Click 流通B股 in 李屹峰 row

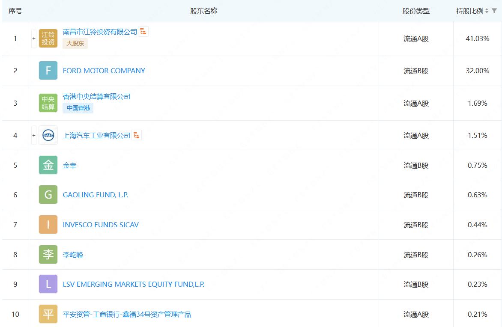coord(416,255)
